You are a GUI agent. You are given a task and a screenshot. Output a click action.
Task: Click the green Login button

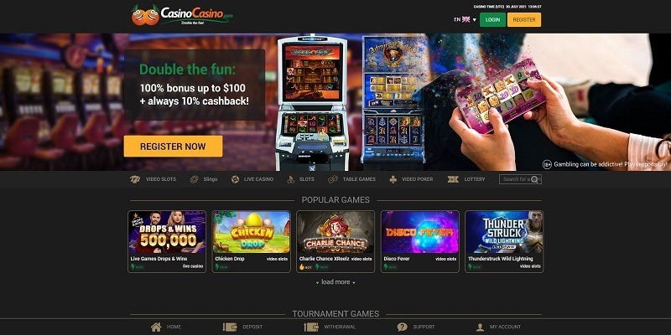(x=492, y=19)
